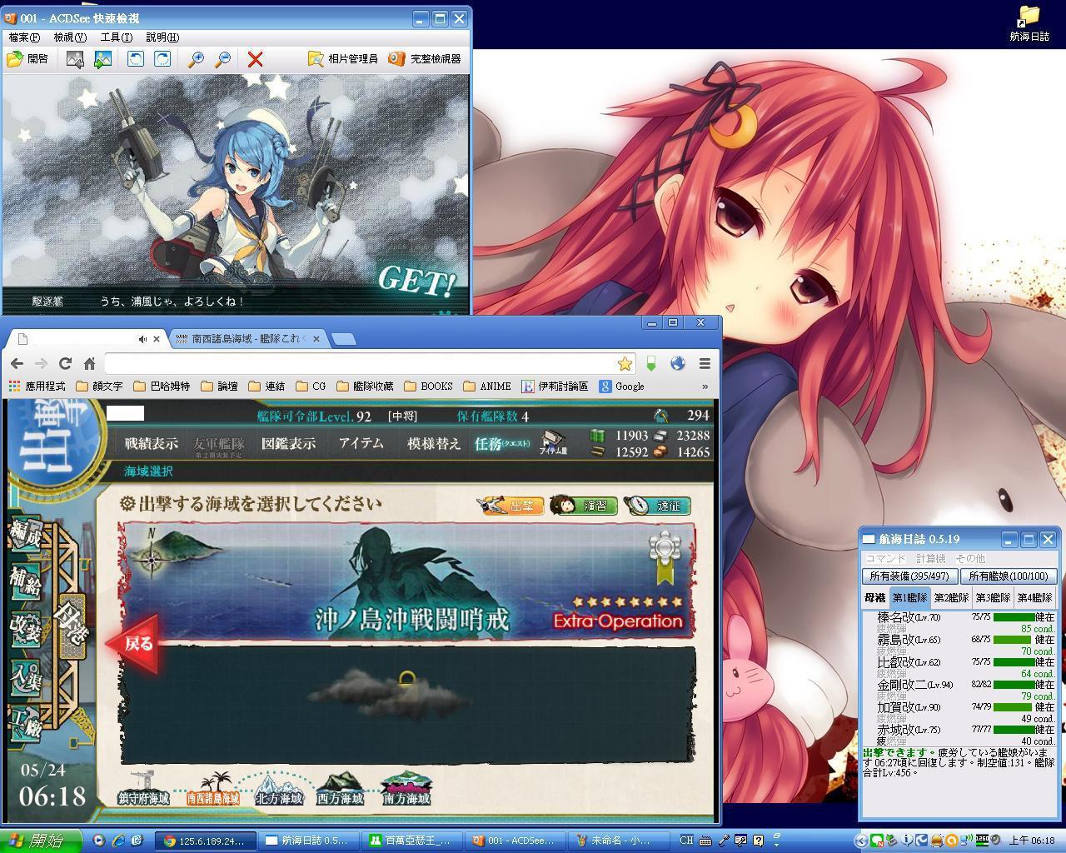1066x853 pixels.
Task: Open the 檢視(V) menu in ACDSee
Action: [70, 37]
